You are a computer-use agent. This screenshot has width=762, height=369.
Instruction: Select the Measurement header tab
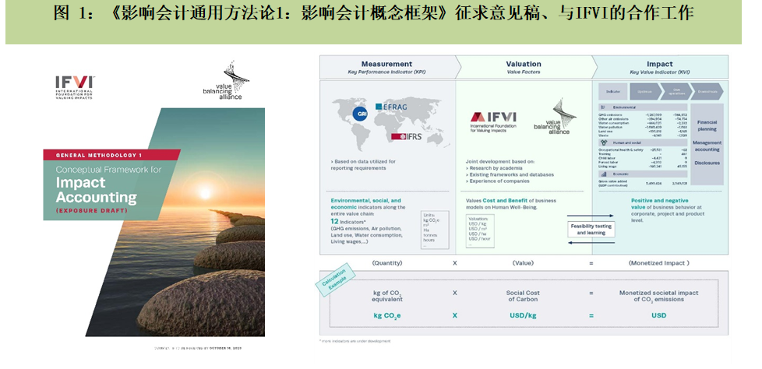386,67
